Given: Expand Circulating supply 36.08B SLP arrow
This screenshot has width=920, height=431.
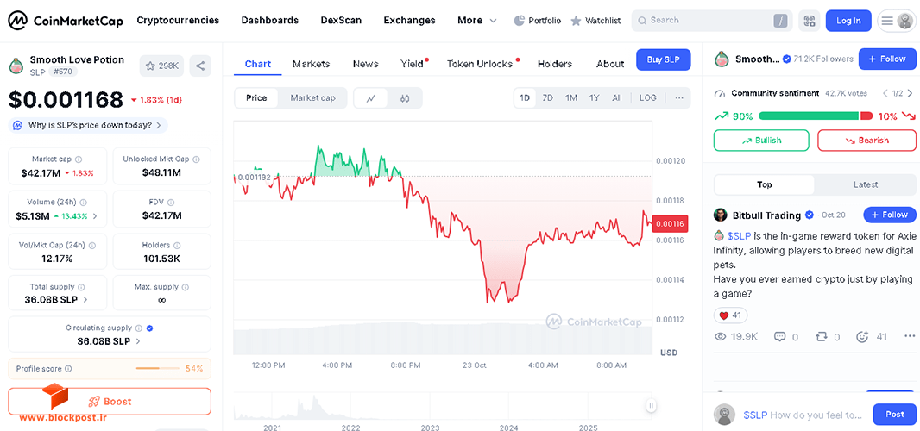Looking at the screenshot, I should coord(138,340).
